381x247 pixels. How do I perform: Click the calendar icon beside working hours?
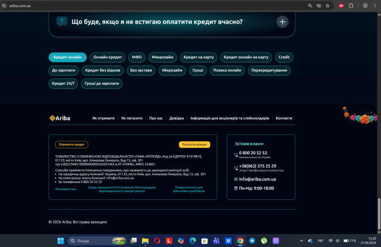pos(236,188)
